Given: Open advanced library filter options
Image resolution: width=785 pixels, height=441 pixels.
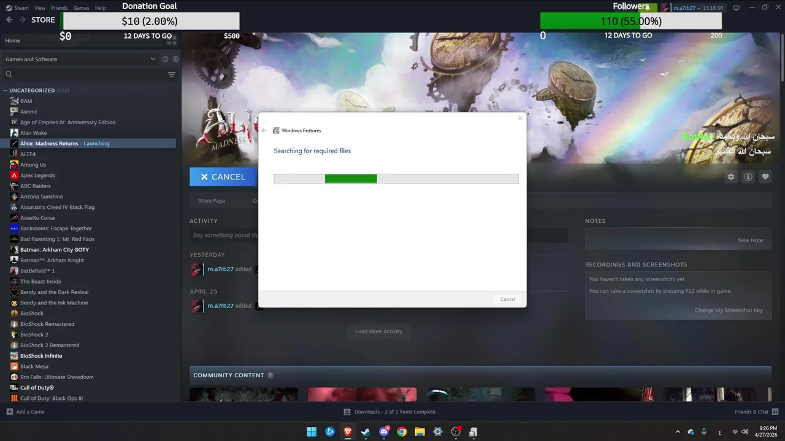Looking at the screenshot, I should tap(172, 75).
